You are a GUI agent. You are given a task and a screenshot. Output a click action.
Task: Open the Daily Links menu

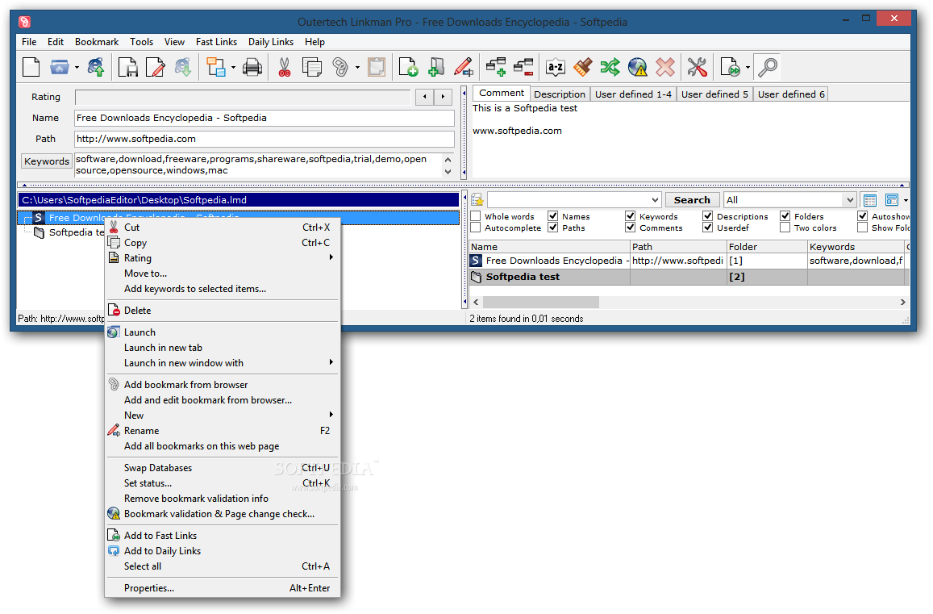271,42
